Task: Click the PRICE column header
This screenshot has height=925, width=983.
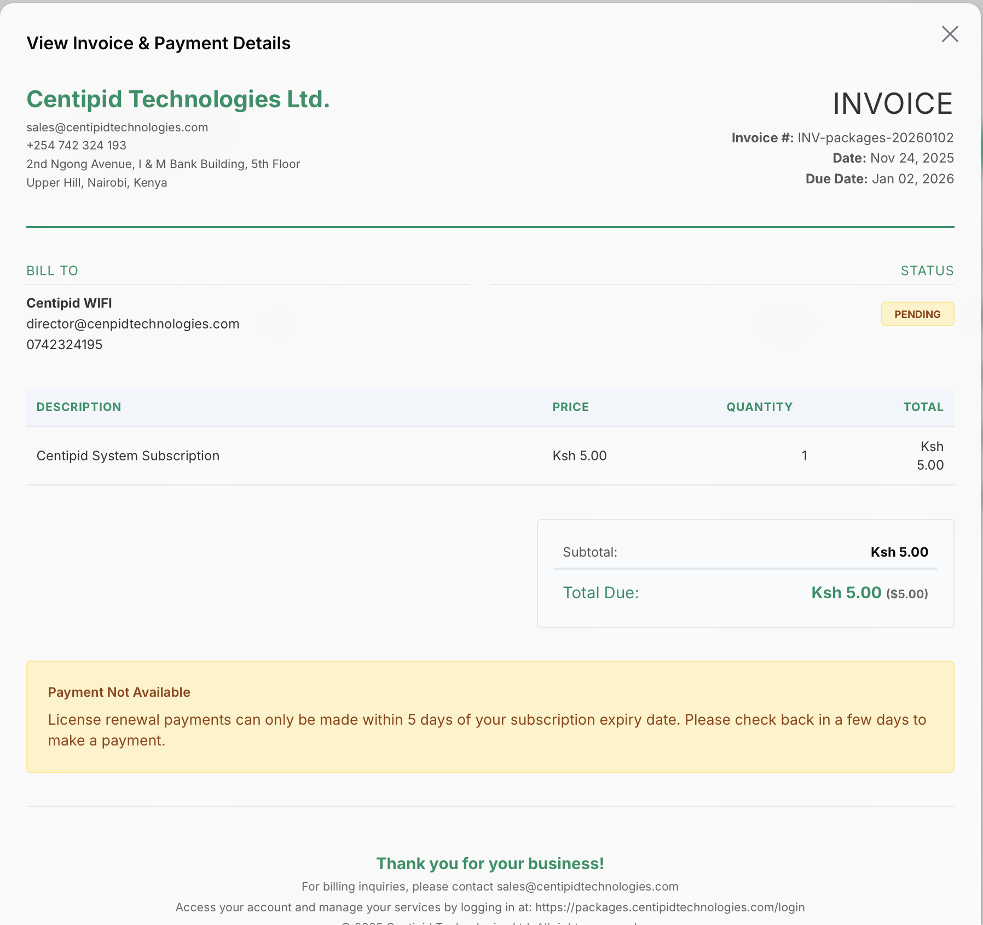Action: tap(570, 407)
